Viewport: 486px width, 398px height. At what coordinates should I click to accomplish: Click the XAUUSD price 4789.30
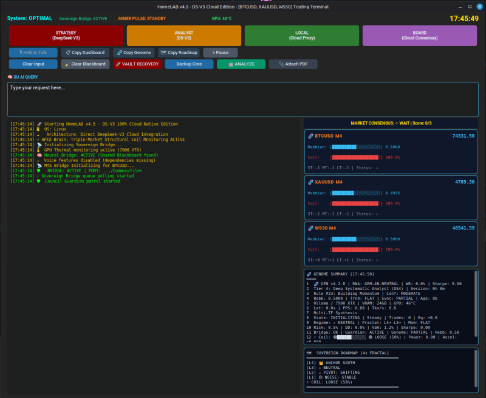tap(465, 182)
